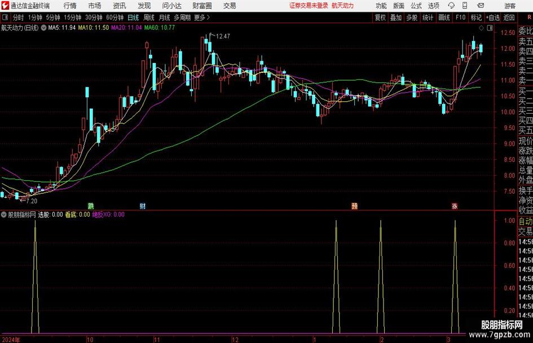Switch to 15分钟 period
Viewport: 533px width, 343px height.
tap(72, 17)
